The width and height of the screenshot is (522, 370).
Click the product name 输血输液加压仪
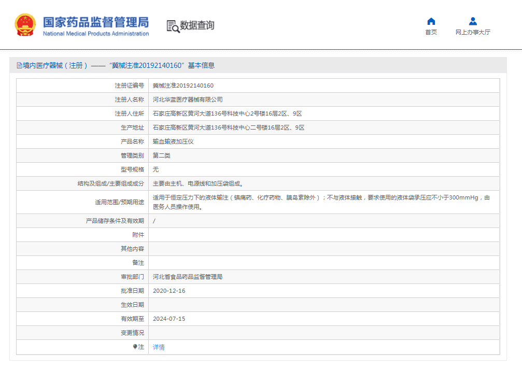click(173, 141)
